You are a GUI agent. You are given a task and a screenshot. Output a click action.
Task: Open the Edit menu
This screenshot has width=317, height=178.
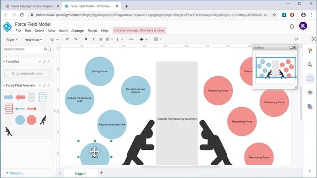click(x=28, y=31)
